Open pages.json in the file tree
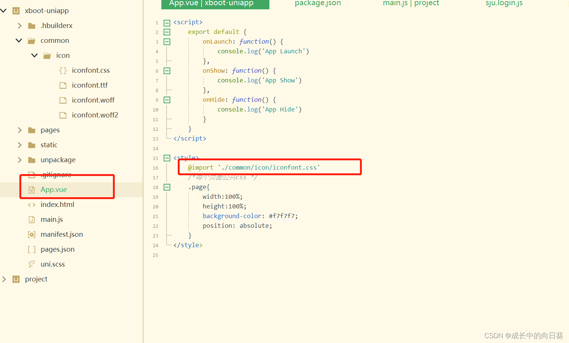The image size is (569, 343). click(x=57, y=249)
